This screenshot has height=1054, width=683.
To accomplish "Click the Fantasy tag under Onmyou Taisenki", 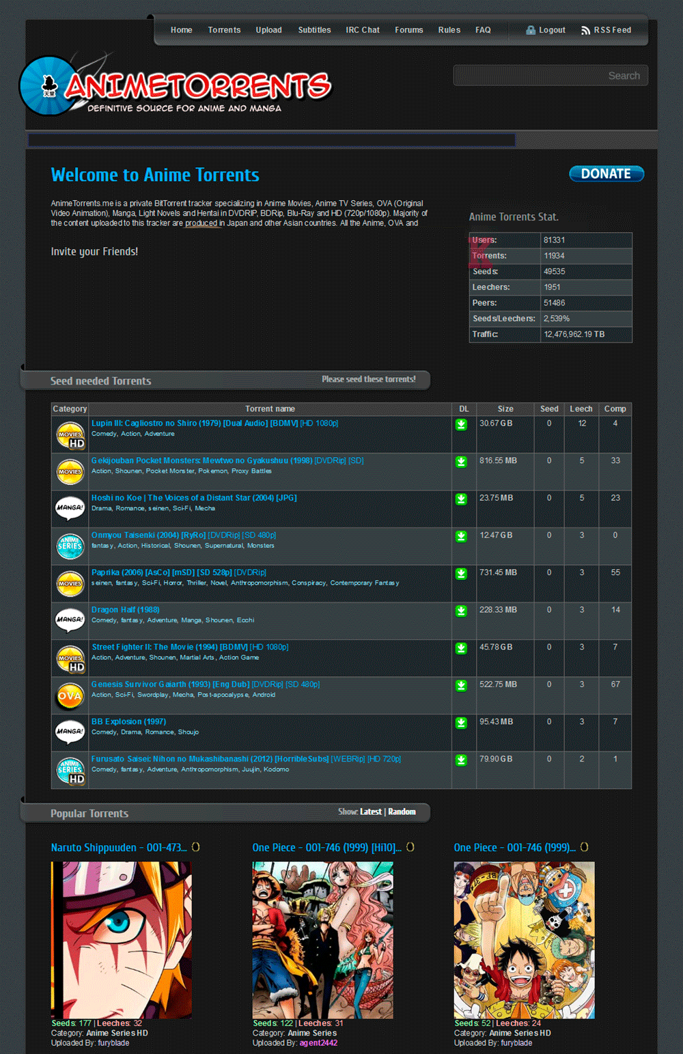I will click(x=102, y=545).
